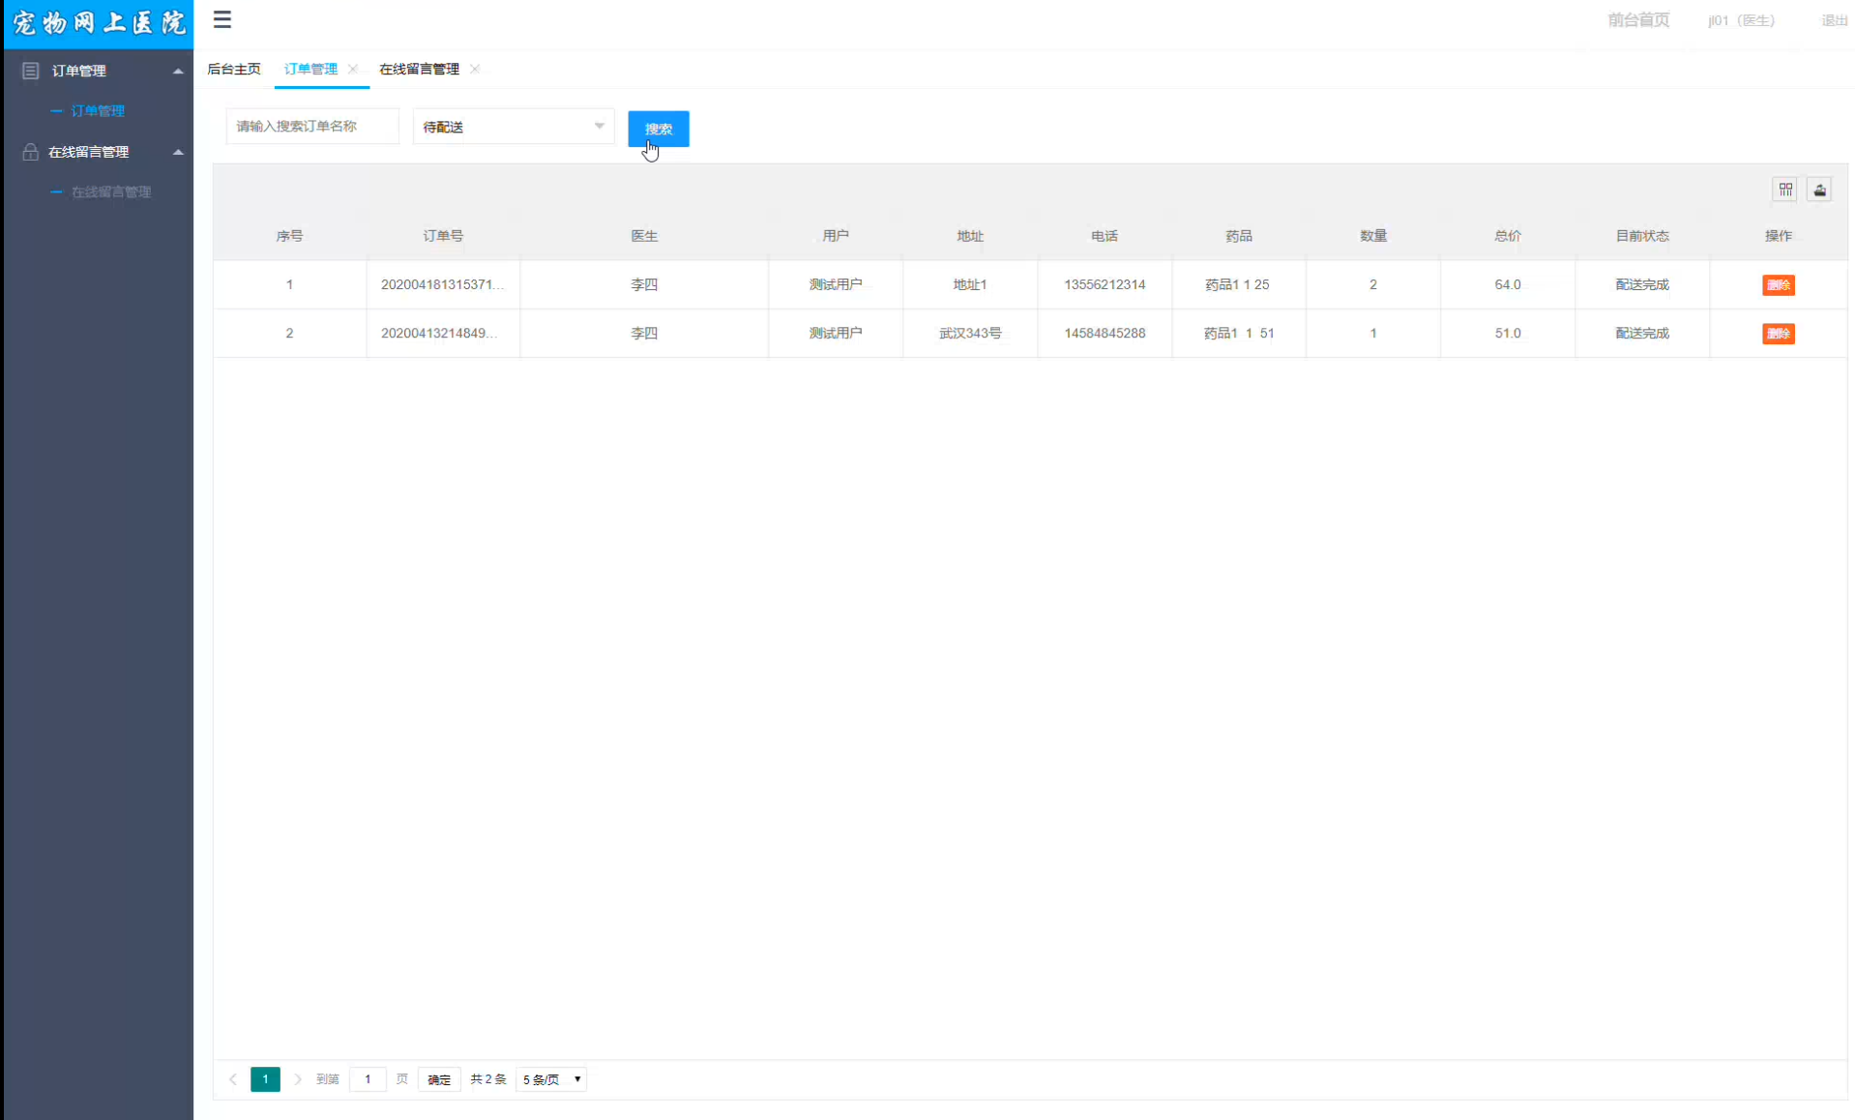Delete order row with phone 13556212314

pyautogui.click(x=1778, y=285)
